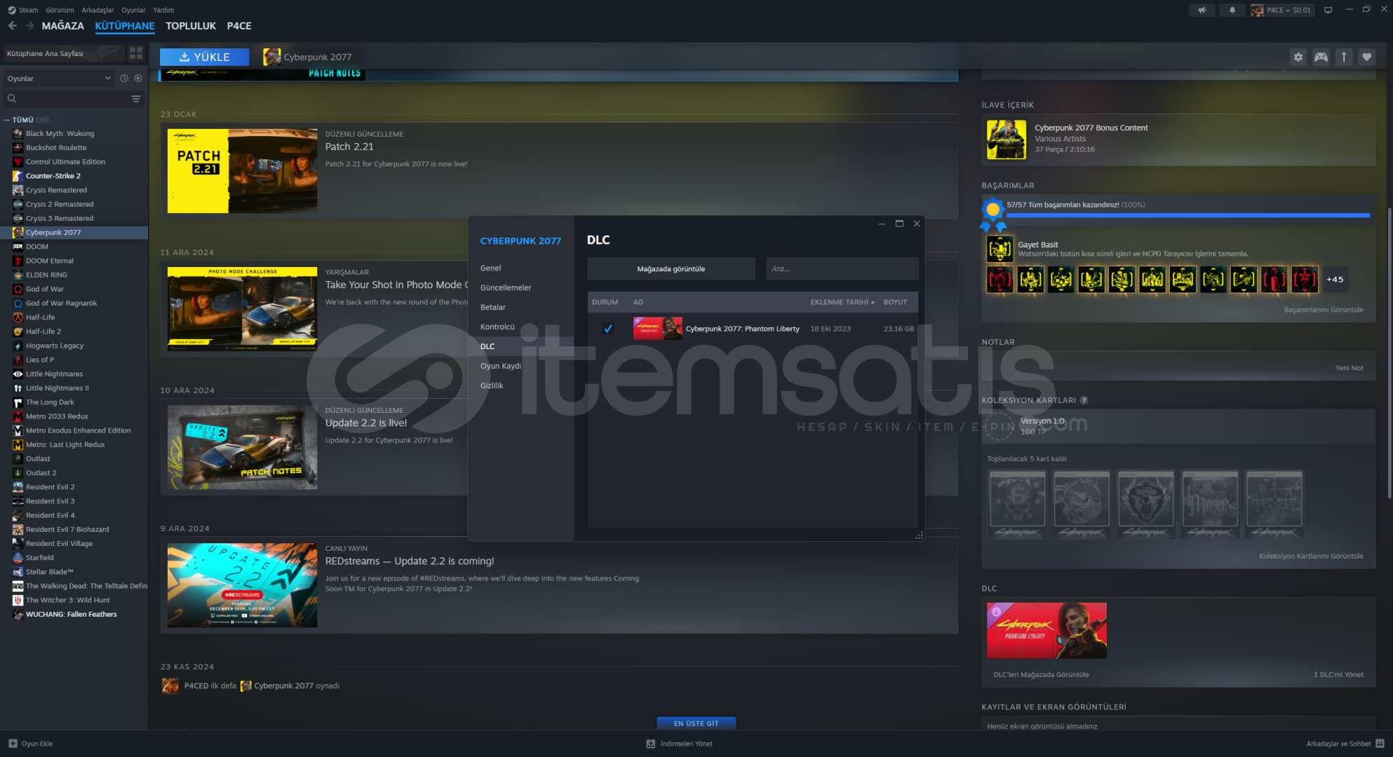Click 1 DLC'mi Yönet link

tap(1338, 674)
